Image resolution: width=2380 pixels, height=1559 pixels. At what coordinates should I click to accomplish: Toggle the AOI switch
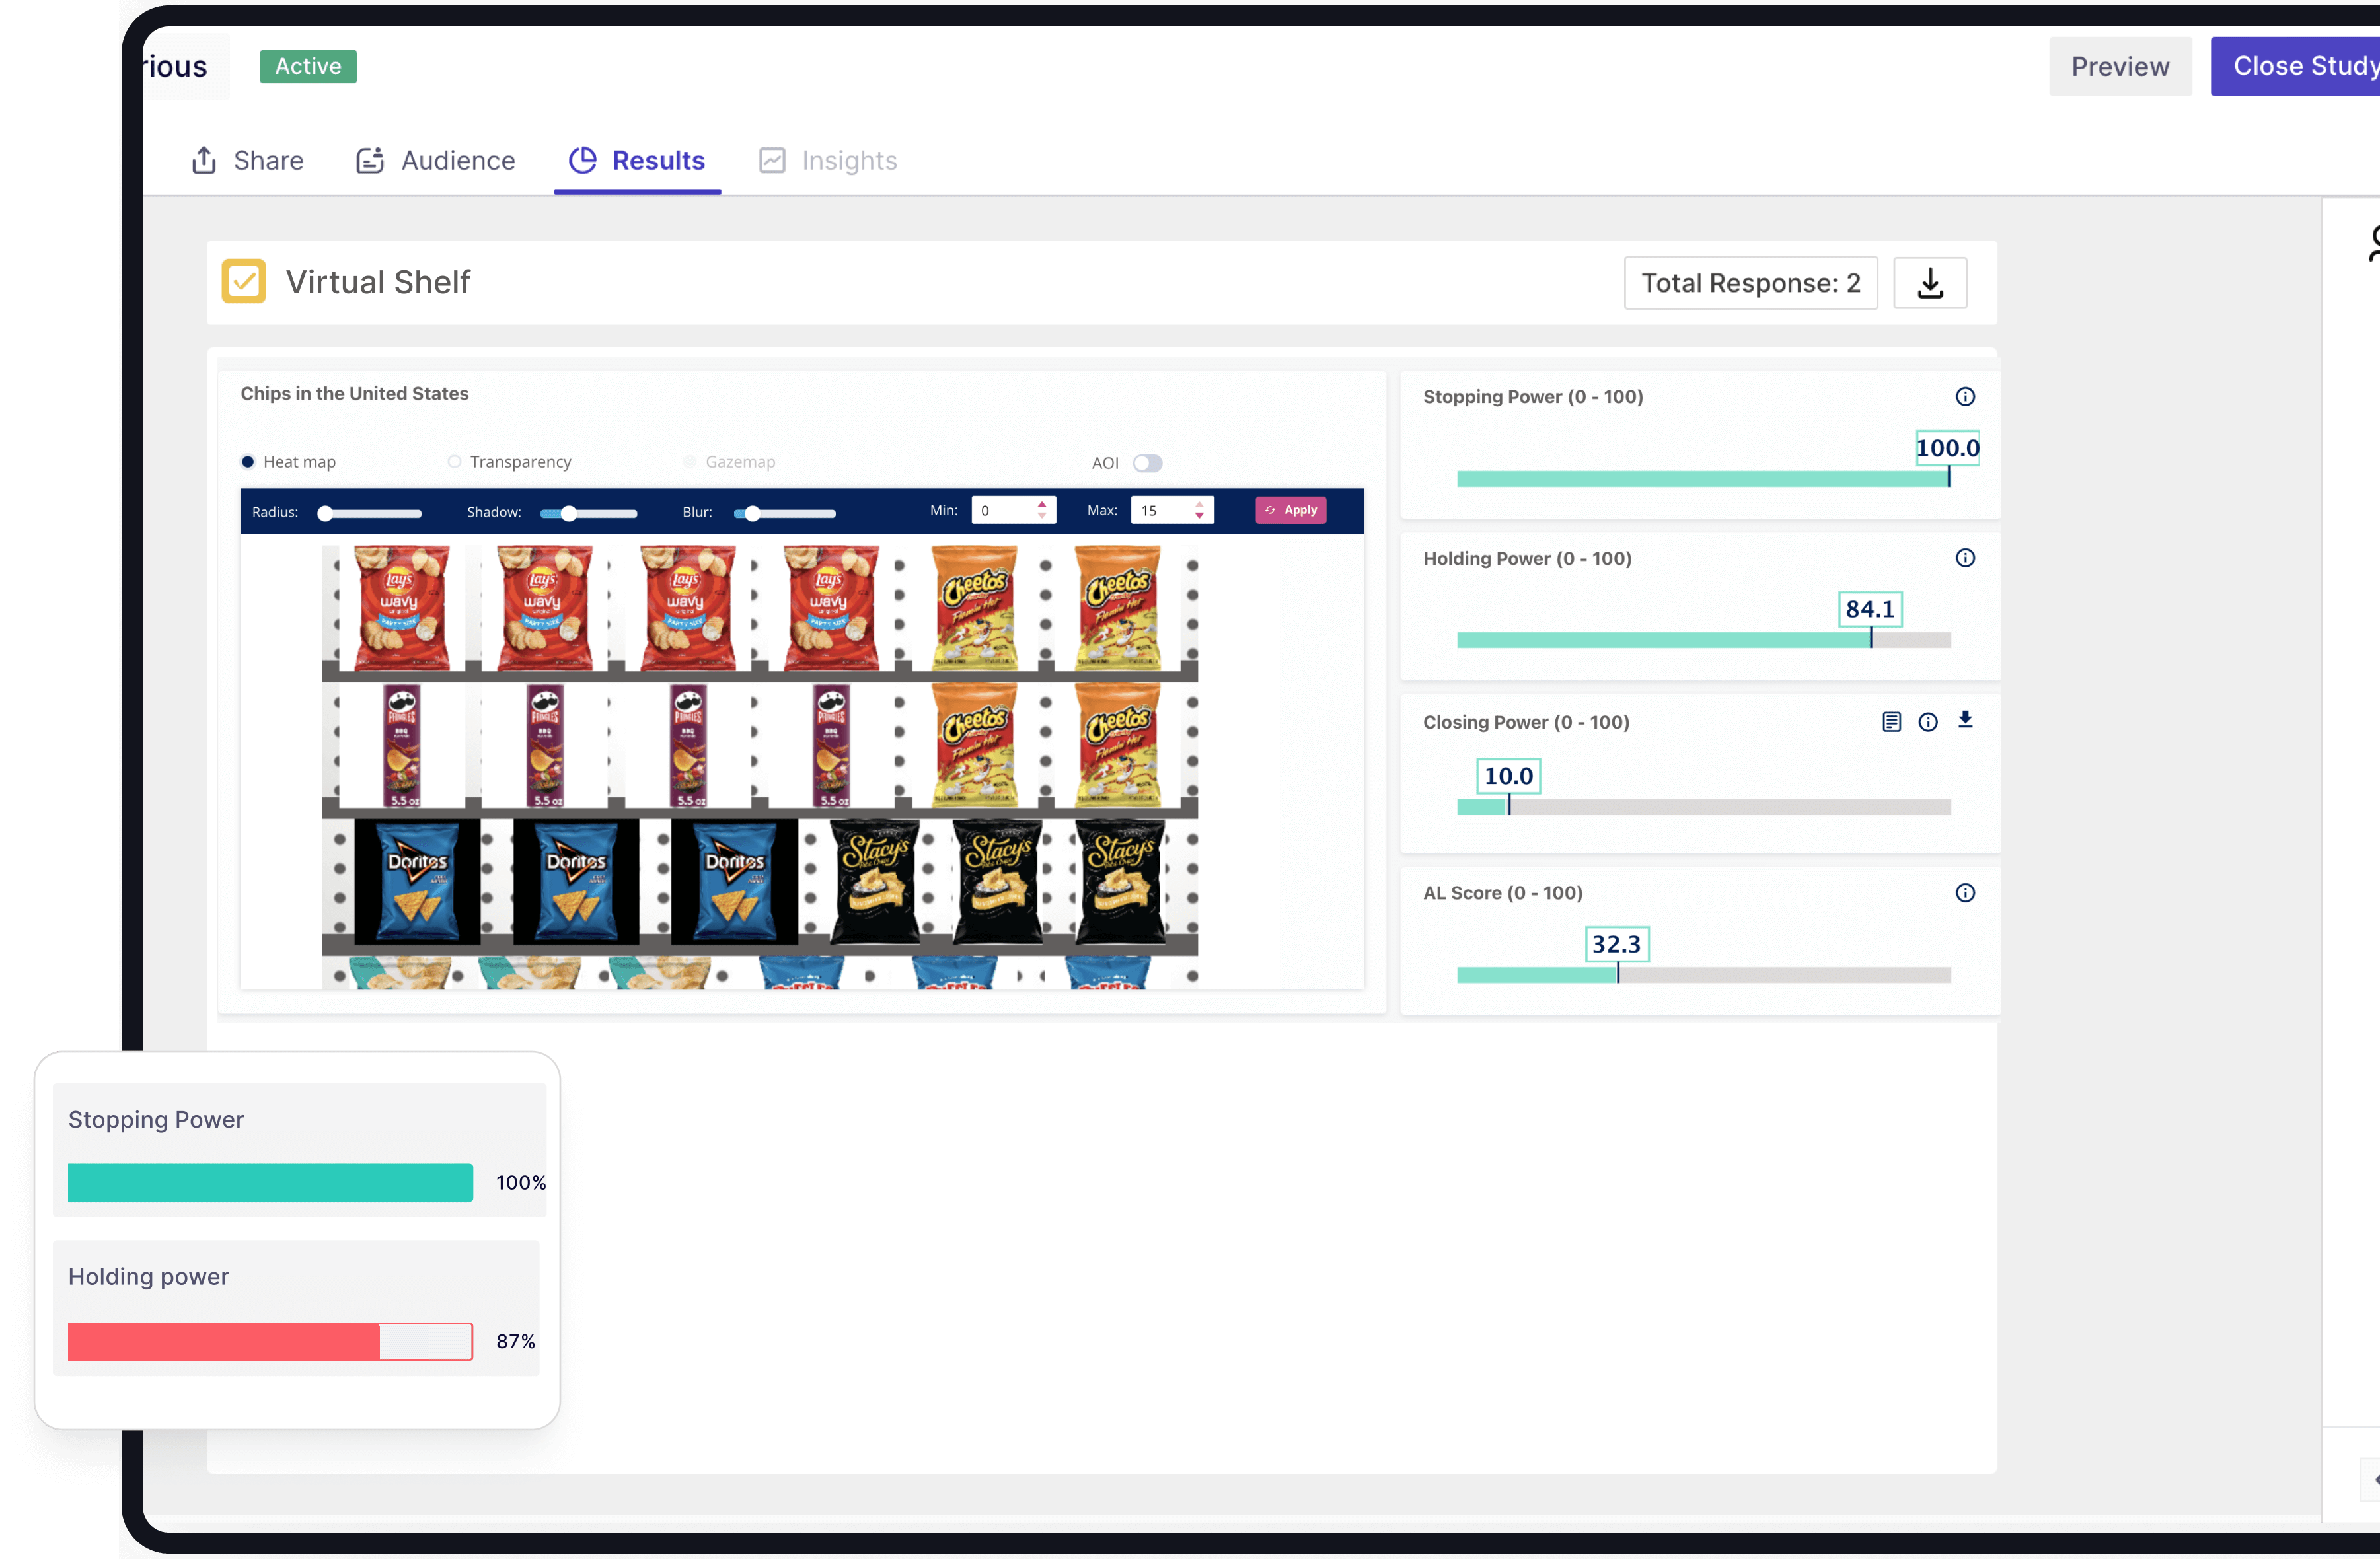(1147, 463)
